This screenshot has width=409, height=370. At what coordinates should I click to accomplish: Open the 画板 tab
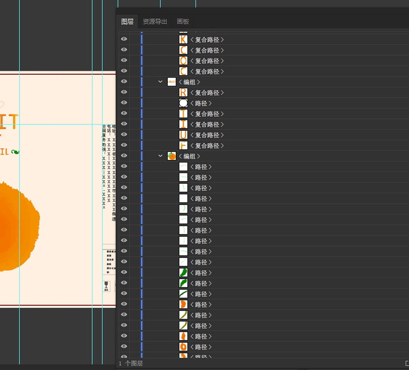pyautogui.click(x=183, y=21)
